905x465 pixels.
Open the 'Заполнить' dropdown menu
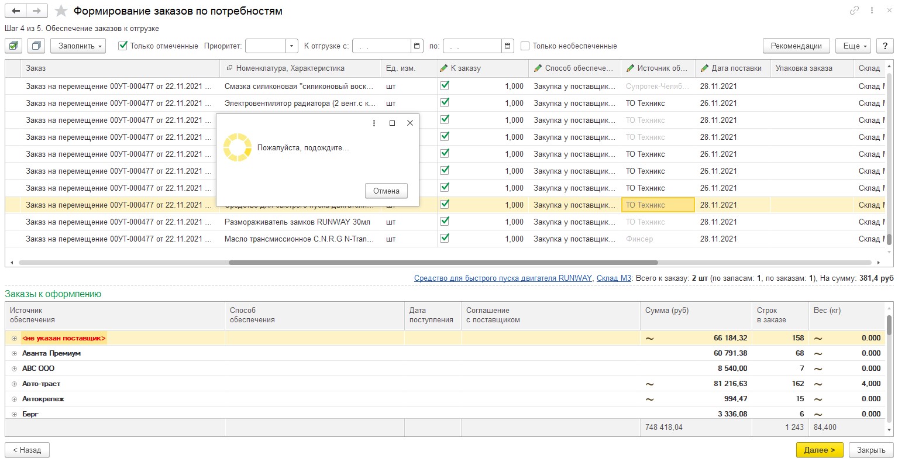[x=78, y=46]
